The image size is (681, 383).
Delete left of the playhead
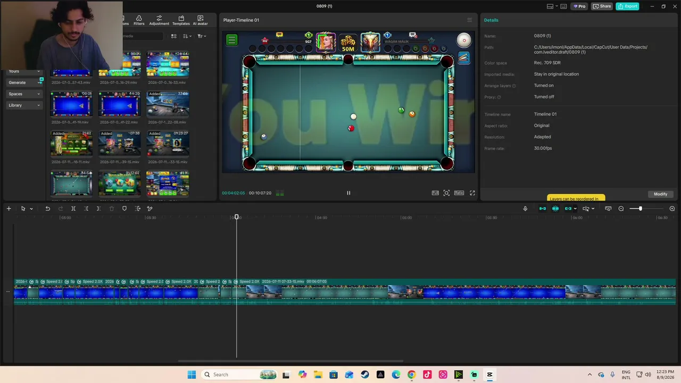pos(86,209)
